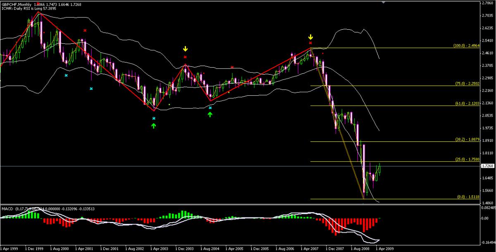Click the chart shift triangle on top edge
The width and height of the screenshot is (496, 252).
[x=384, y=2]
